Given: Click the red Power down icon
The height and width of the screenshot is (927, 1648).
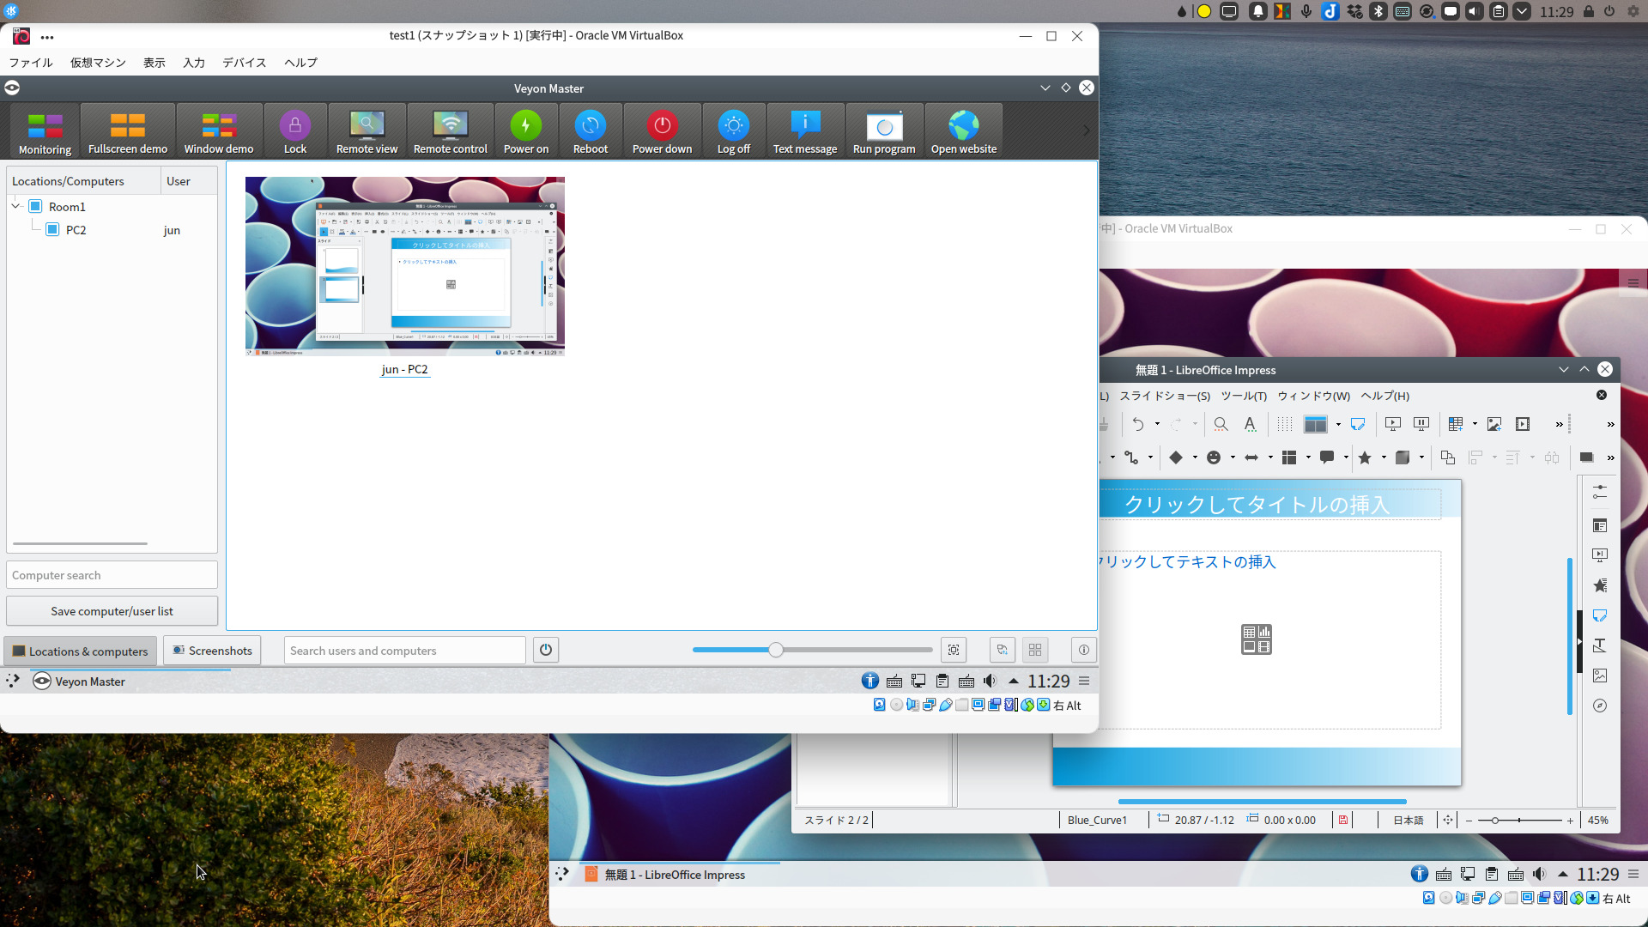Looking at the screenshot, I should (662, 131).
